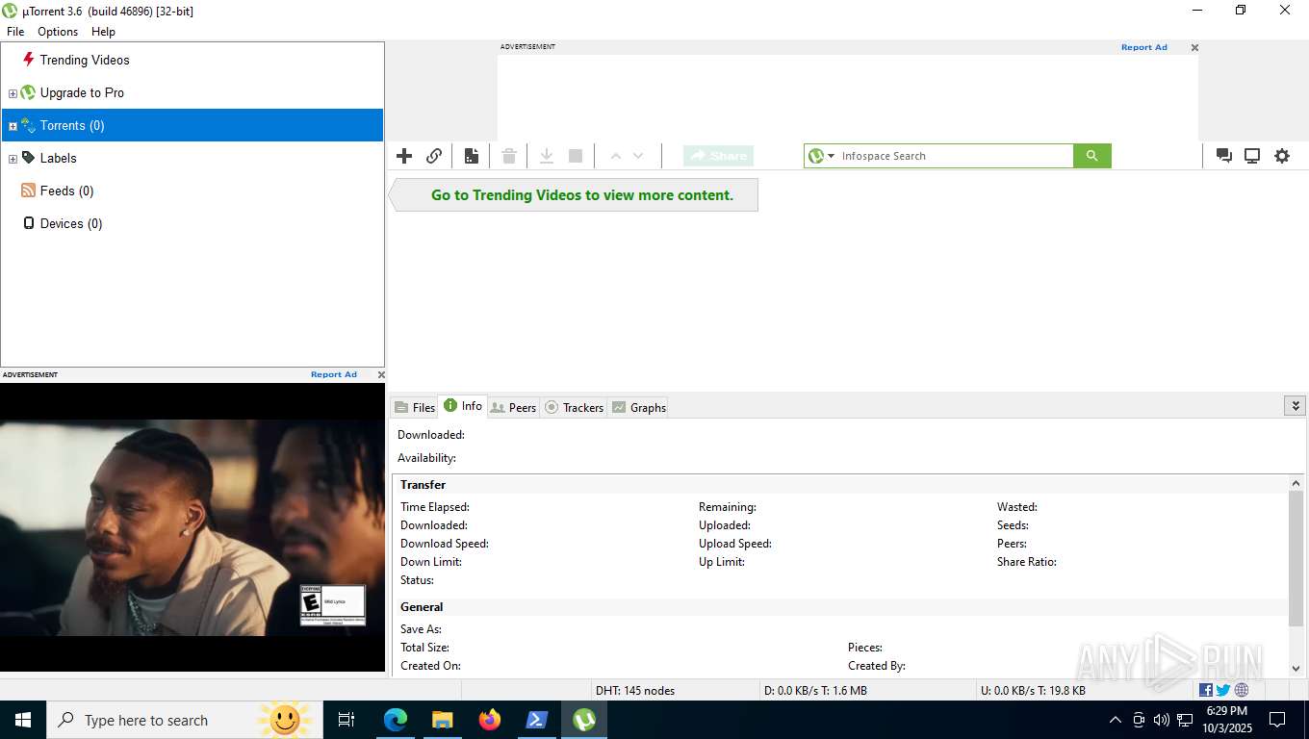Show hidden system tray icons
This screenshot has height=739, width=1309.
(1116, 720)
